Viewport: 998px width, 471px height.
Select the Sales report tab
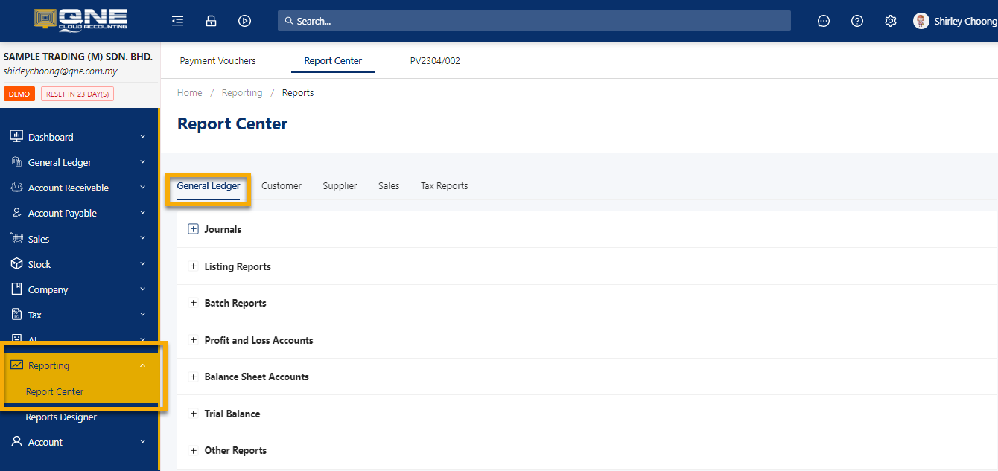tap(389, 186)
